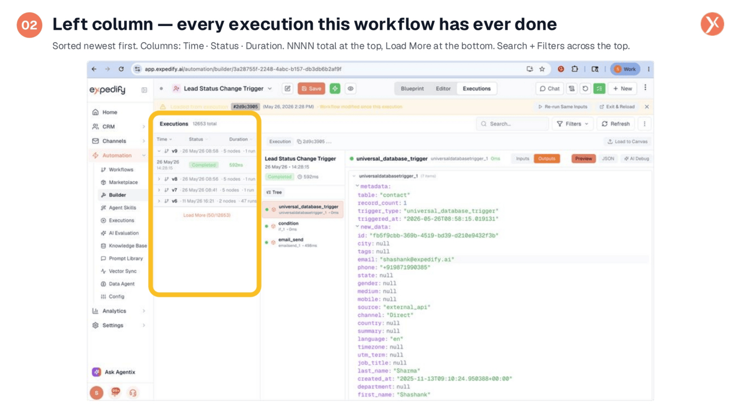The width and height of the screenshot is (741, 417).
Task: Click Load More (50/12653)
Action: click(207, 215)
